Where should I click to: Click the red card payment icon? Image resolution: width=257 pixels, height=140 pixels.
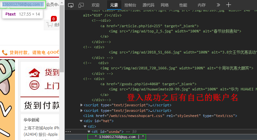coord(34,85)
